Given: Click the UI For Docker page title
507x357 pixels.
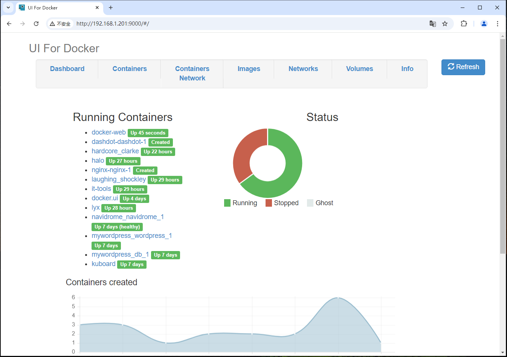Looking at the screenshot, I should (64, 48).
